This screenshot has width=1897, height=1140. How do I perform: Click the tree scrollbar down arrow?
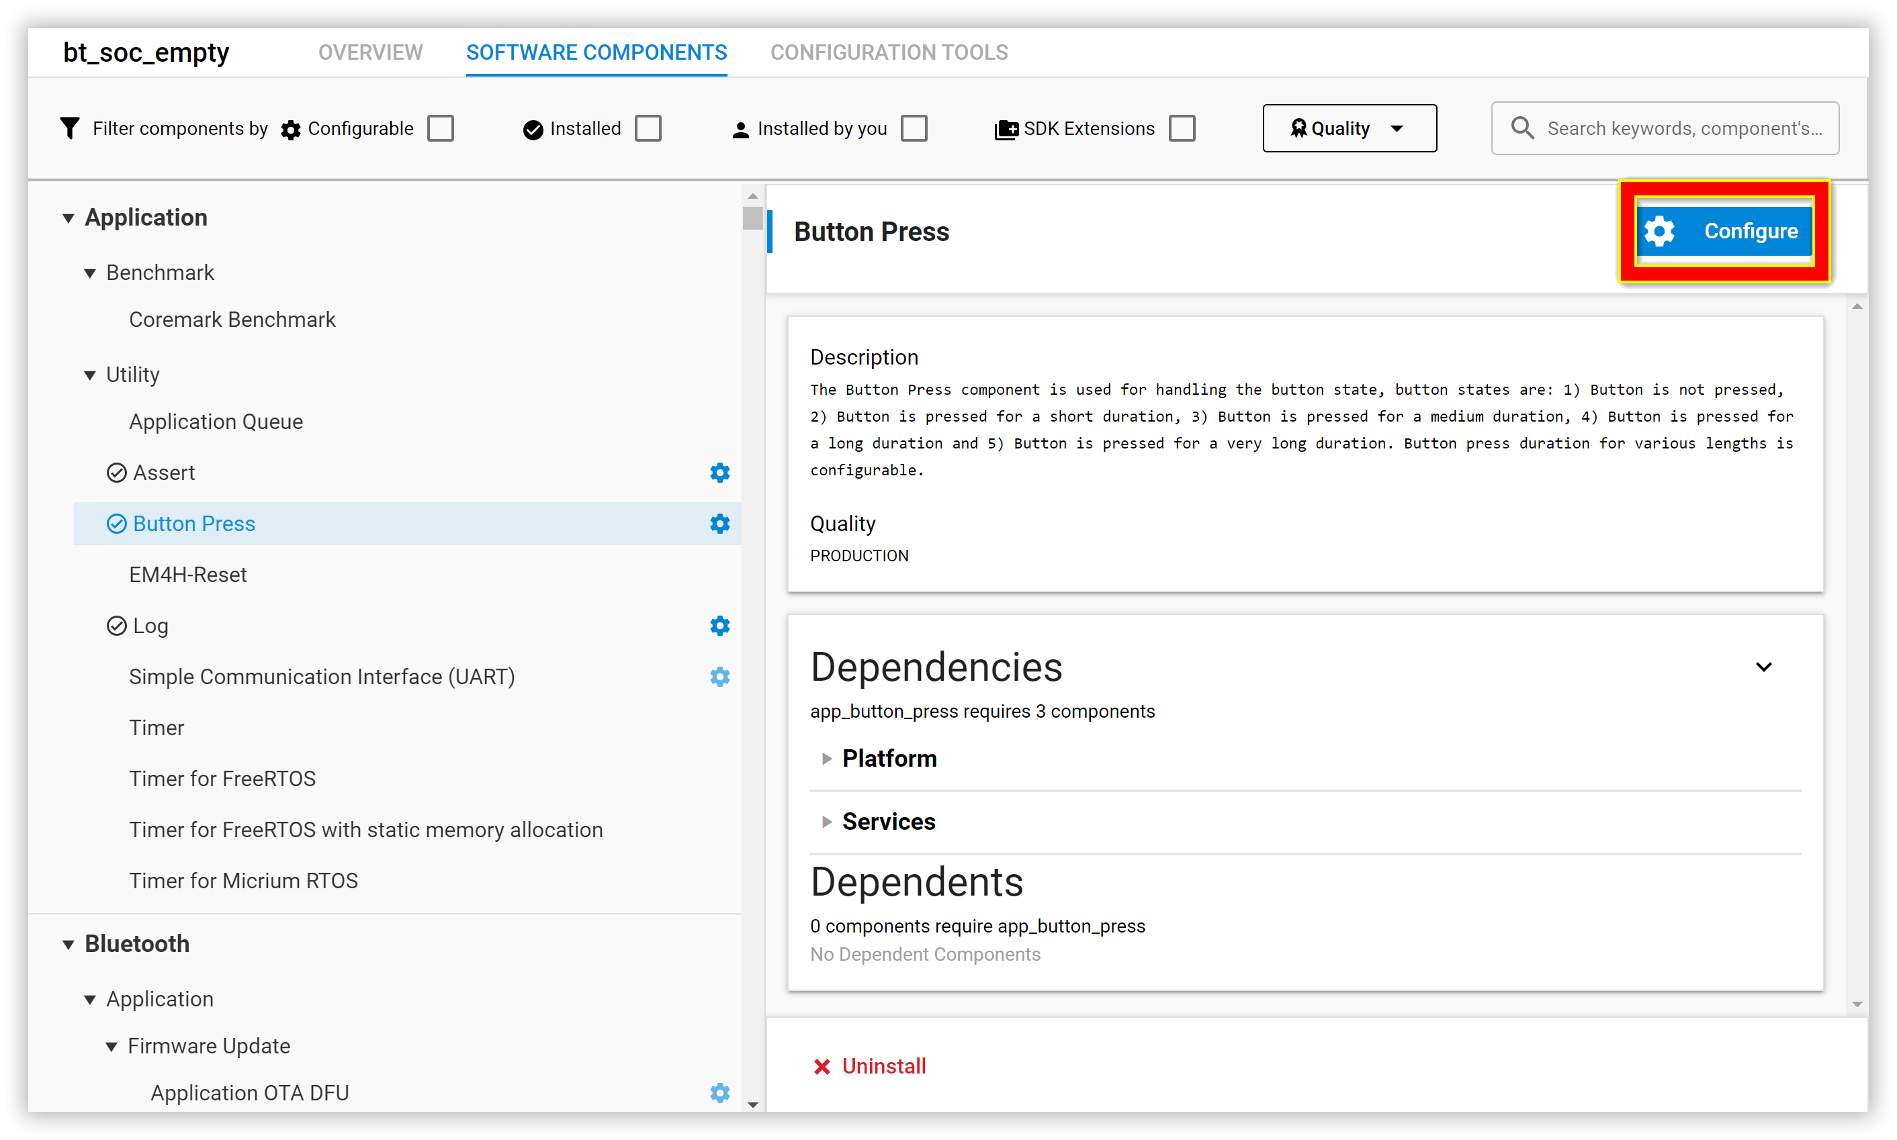pos(752,1104)
